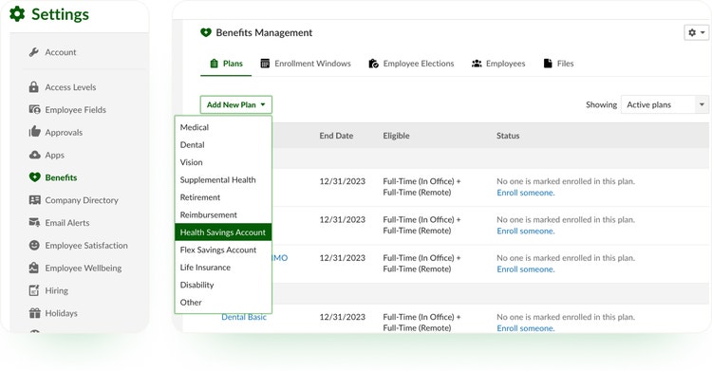Click the Email Alerts icon

click(x=34, y=223)
